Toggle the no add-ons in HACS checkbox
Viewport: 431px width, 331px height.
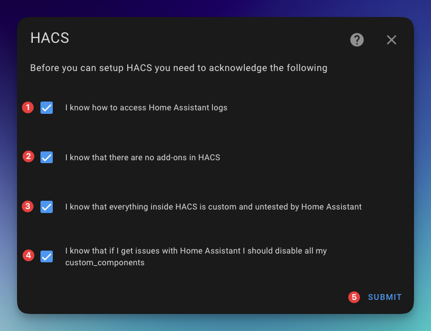(47, 157)
